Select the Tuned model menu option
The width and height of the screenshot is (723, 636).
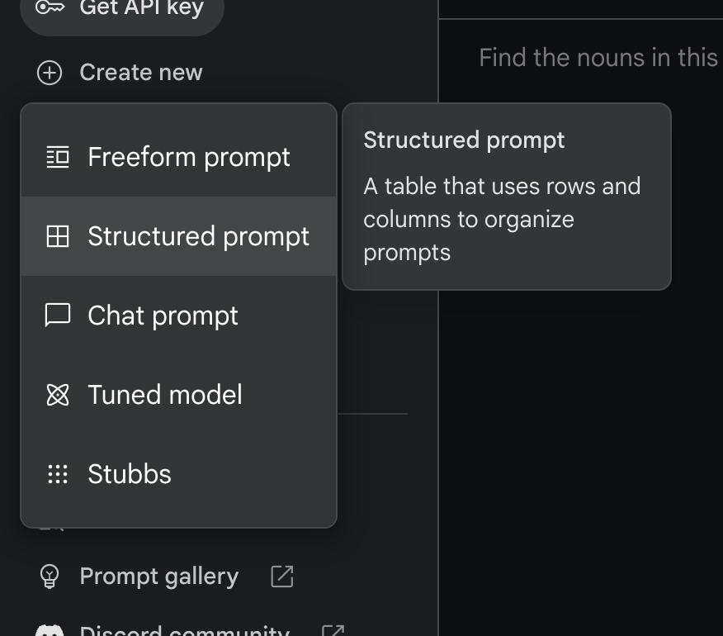[x=165, y=395]
